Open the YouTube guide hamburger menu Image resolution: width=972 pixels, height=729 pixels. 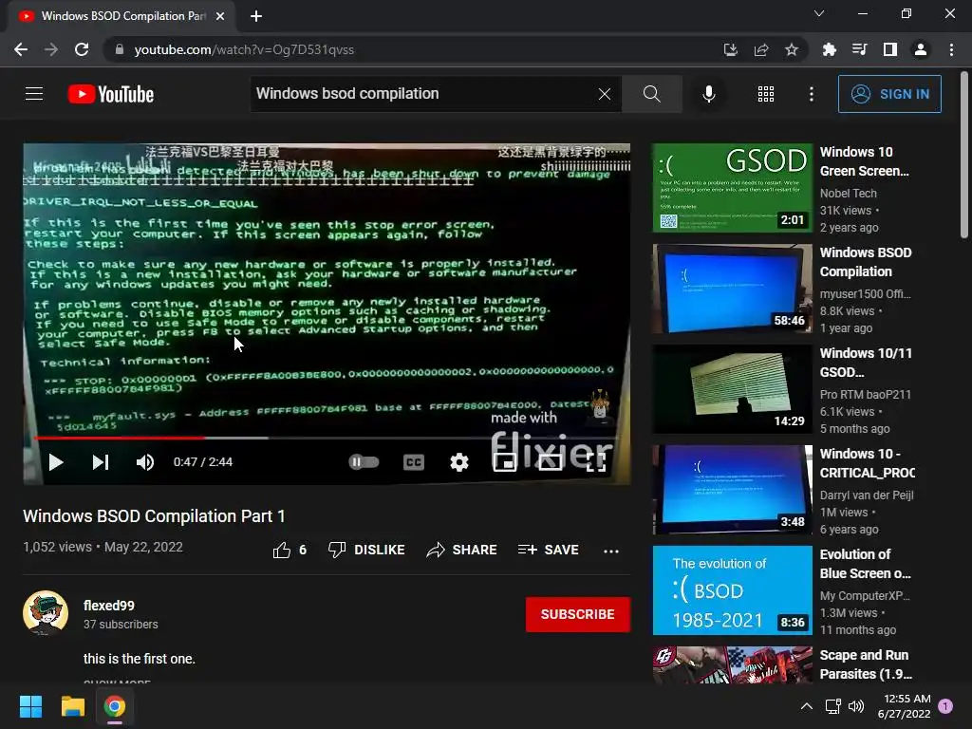click(x=34, y=94)
